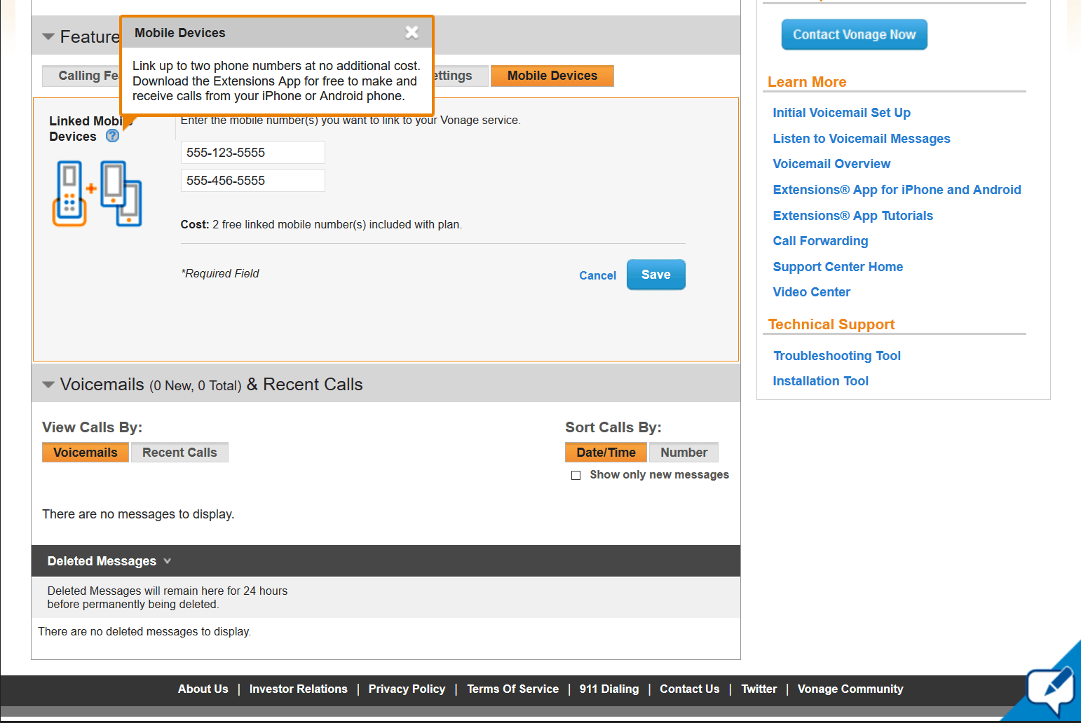The image size is (1081, 723).
Task: Switch to the Mobile Devices tab
Action: (552, 76)
